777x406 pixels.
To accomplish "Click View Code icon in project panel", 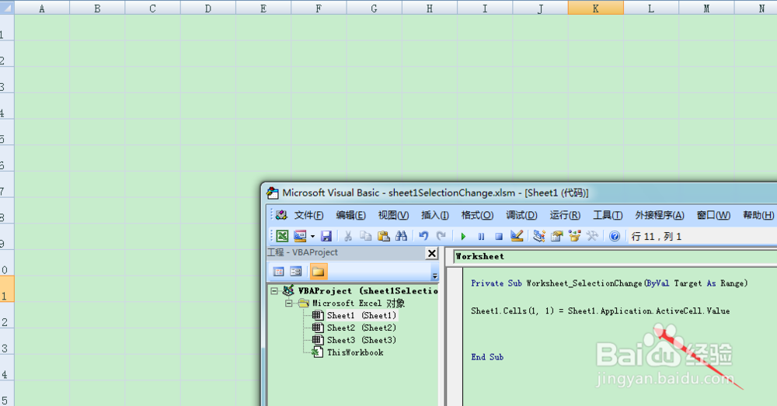I will (278, 272).
